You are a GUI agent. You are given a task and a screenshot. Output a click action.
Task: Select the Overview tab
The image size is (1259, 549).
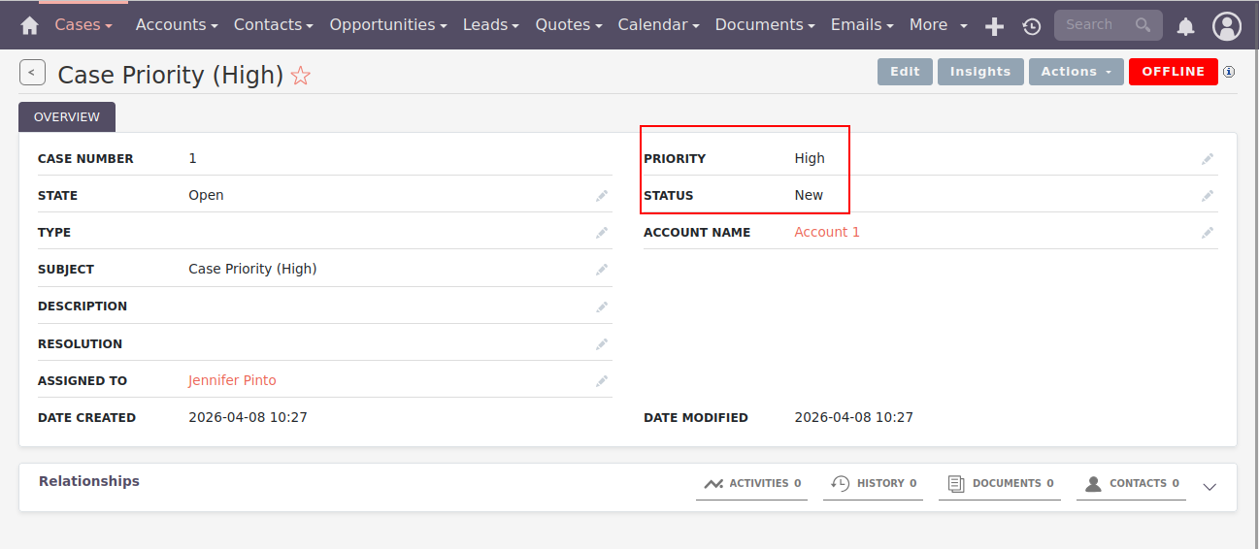(67, 117)
